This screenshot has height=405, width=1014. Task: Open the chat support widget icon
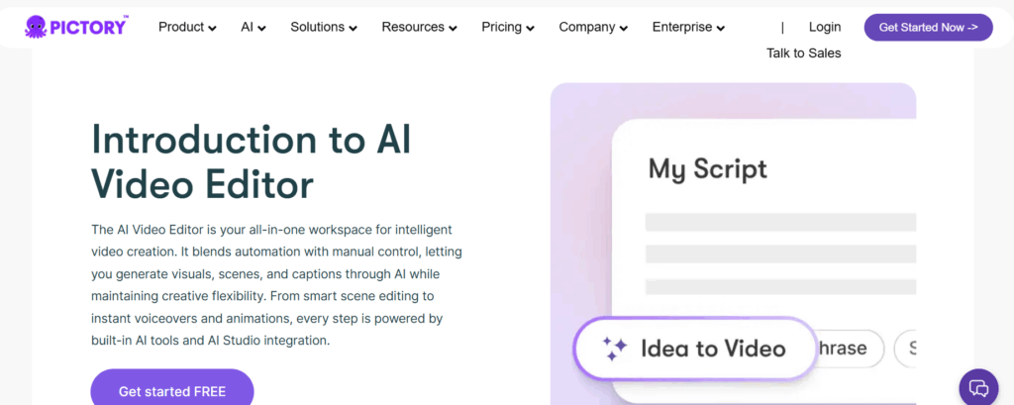[x=978, y=387]
